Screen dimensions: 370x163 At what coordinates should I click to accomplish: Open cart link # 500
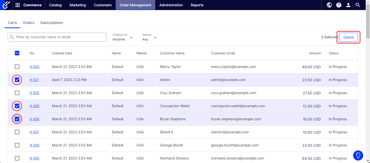tap(34, 93)
